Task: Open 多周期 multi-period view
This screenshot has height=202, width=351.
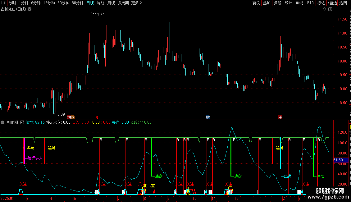Action: 123,3
